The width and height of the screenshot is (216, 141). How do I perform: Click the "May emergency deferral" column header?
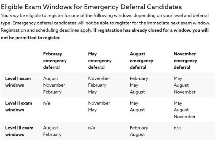pos(100,60)
